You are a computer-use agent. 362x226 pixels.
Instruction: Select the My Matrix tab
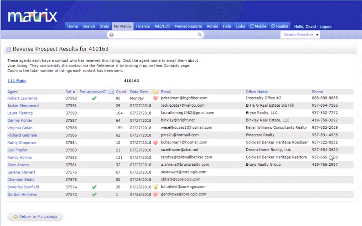pos(122,26)
